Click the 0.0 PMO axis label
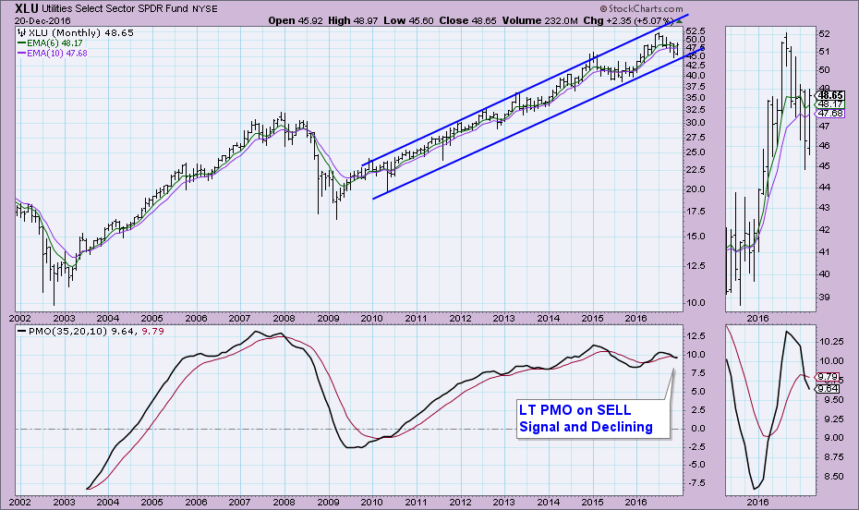Image resolution: width=859 pixels, height=510 pixels. tap(698, 429)
